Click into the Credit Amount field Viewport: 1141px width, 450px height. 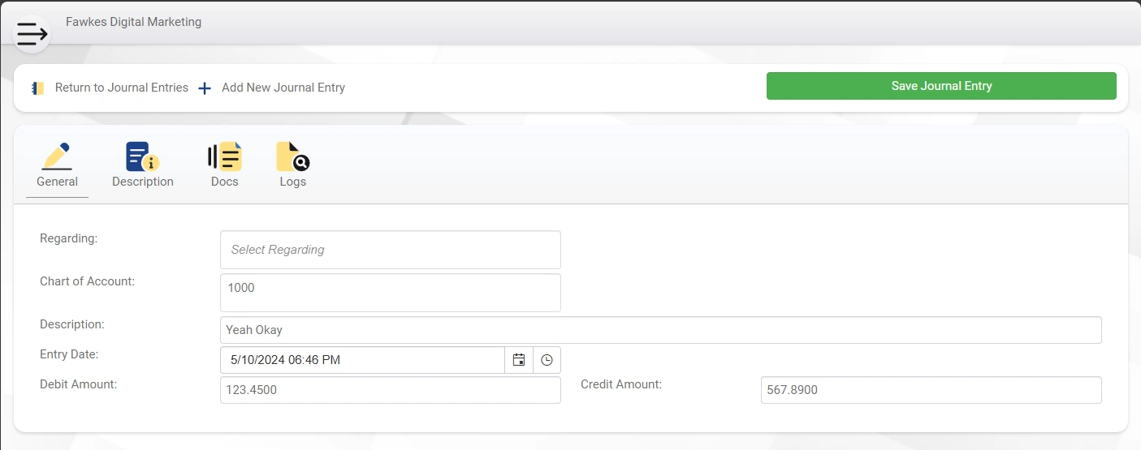[931, 390]
